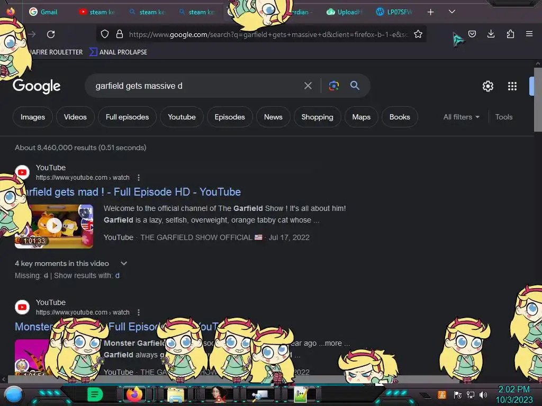
Task: Open the Pocket save icon
Action: coord(472,34)
